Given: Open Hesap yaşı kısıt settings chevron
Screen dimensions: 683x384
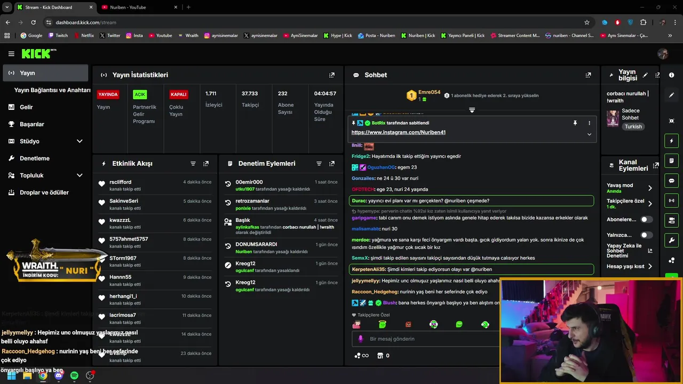Looking at the screenshot, I should tap(650, 266).
